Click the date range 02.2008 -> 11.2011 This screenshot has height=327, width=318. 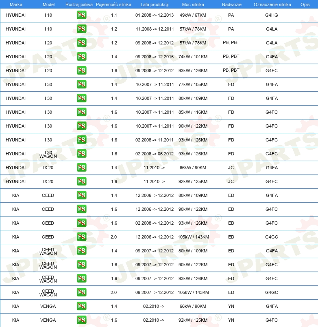point(154,140)
